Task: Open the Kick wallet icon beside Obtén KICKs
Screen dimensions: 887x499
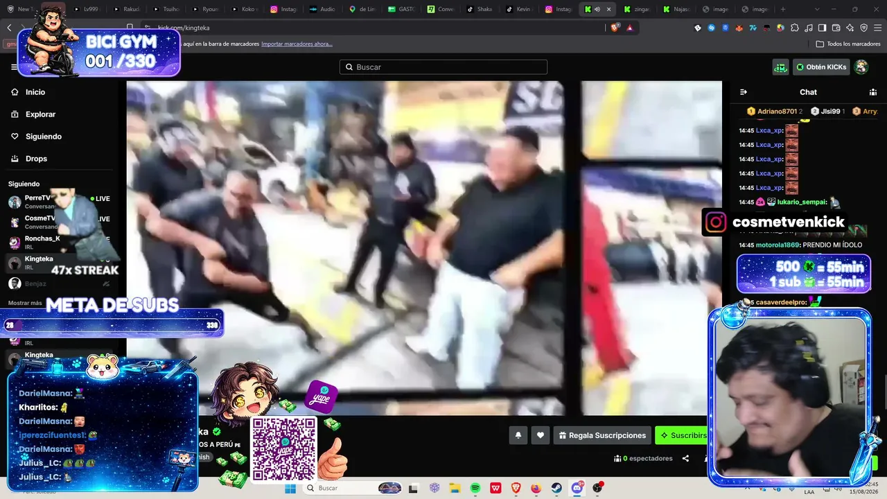Action: pyautogui.click(x=781, y=67)
